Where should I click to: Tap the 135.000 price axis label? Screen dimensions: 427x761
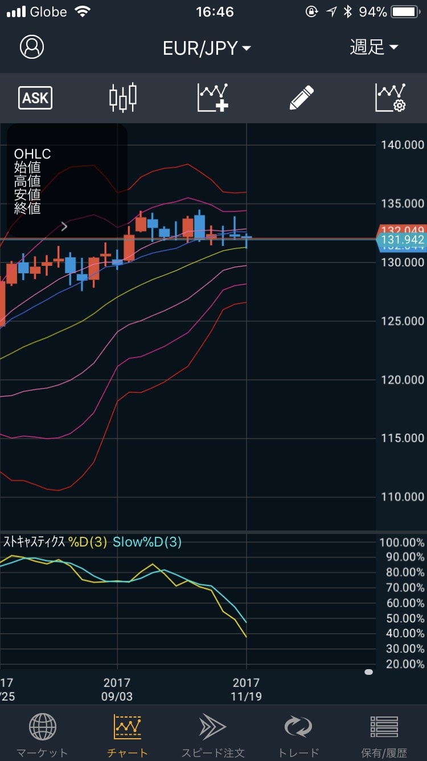point(403,204)
